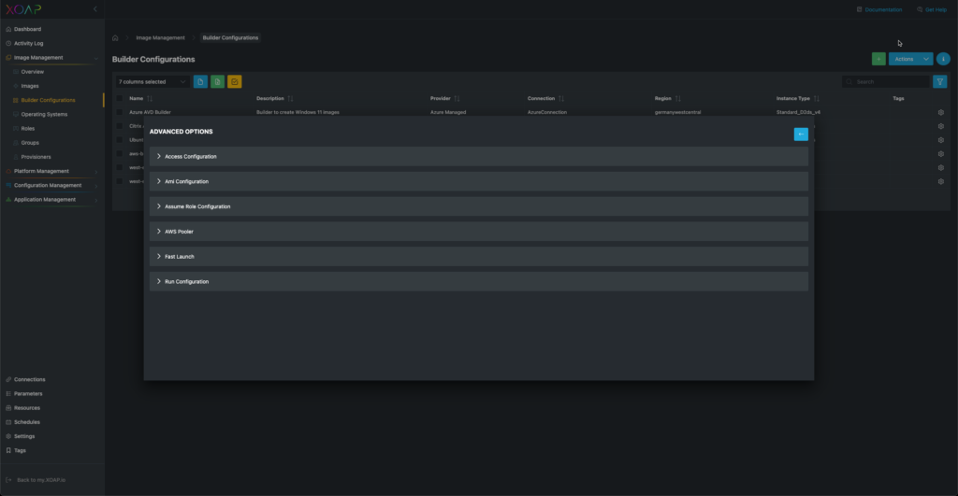
Task: Sort by the Connection column arrows
Action: [561, 98]
